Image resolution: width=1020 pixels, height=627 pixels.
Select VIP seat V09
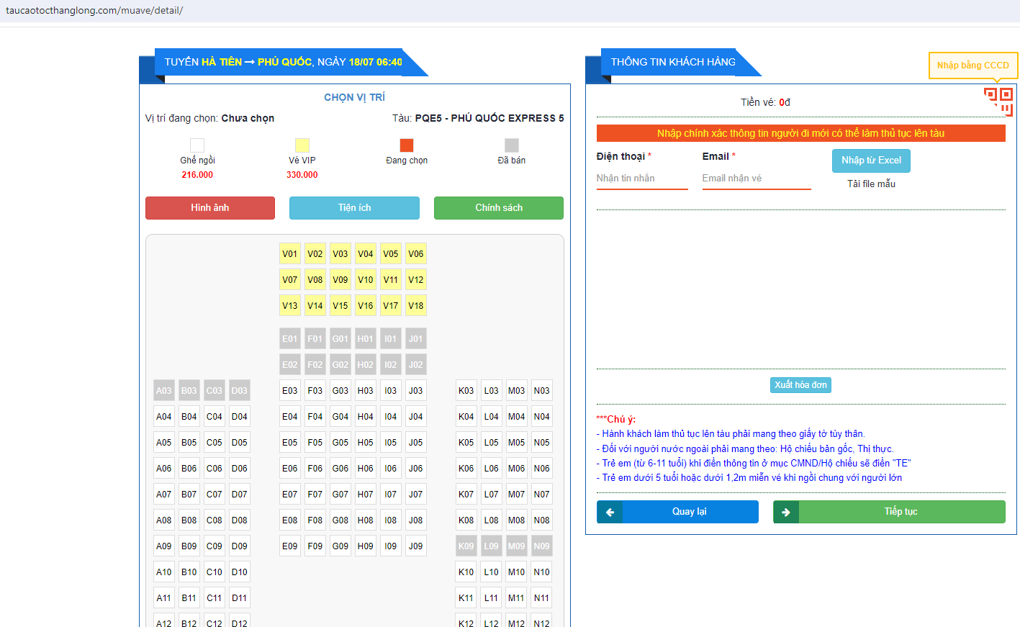[340, 280]
